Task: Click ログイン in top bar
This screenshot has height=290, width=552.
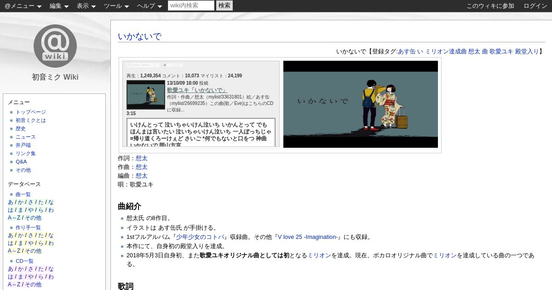Action: click(535, 6)
